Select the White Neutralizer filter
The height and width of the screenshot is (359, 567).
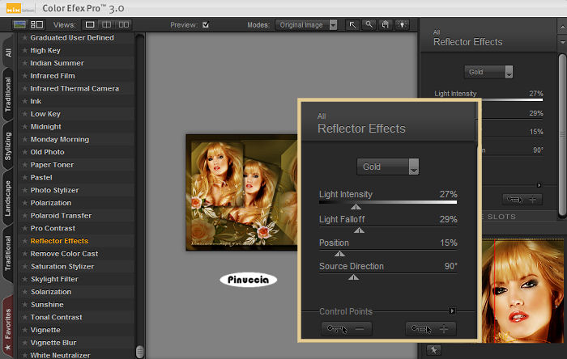pos(60,355)
